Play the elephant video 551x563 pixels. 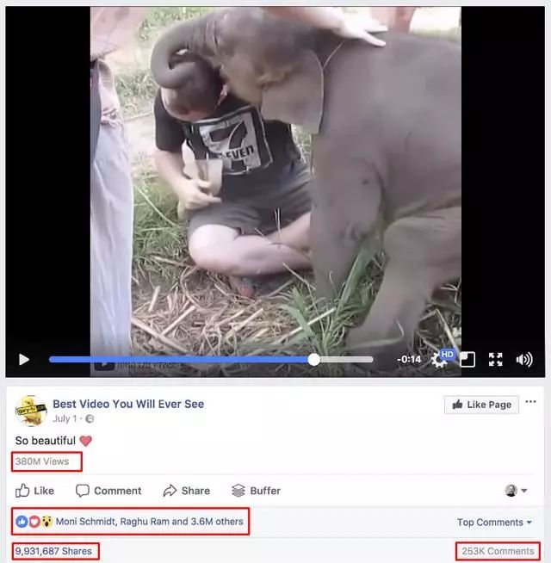24,360
